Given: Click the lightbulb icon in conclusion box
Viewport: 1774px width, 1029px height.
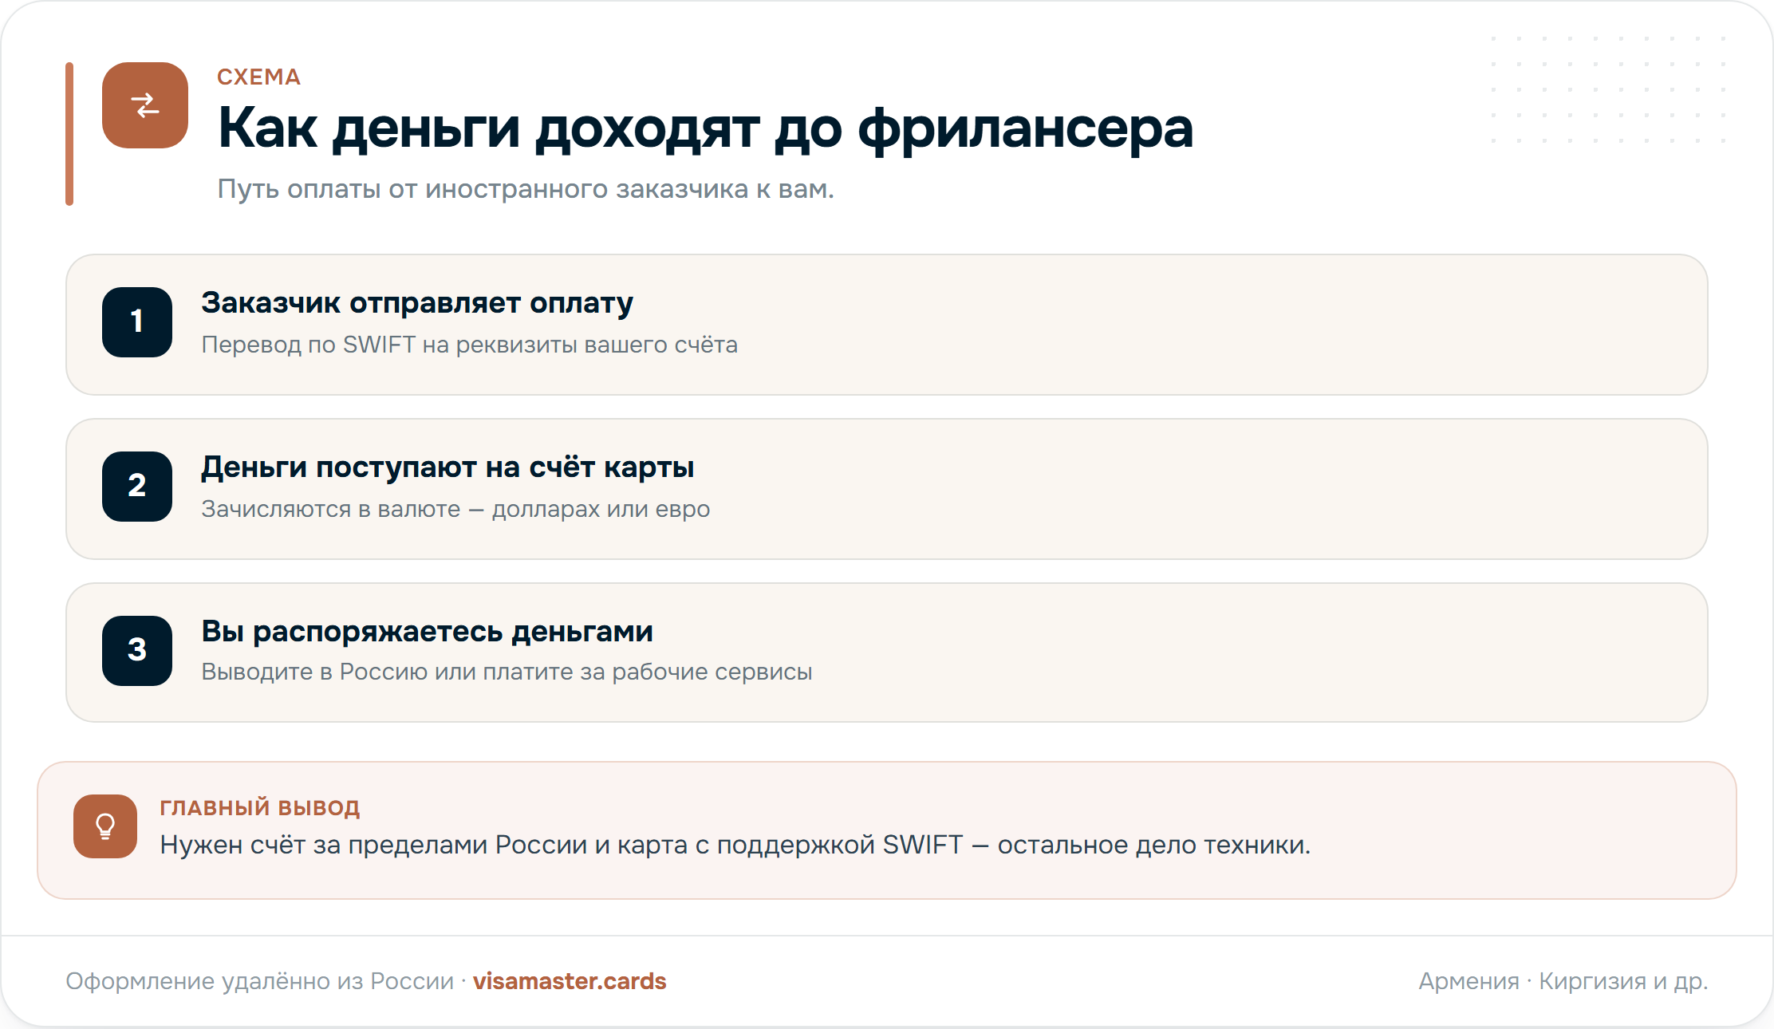Looking at the screenshot, I should 105,826.
